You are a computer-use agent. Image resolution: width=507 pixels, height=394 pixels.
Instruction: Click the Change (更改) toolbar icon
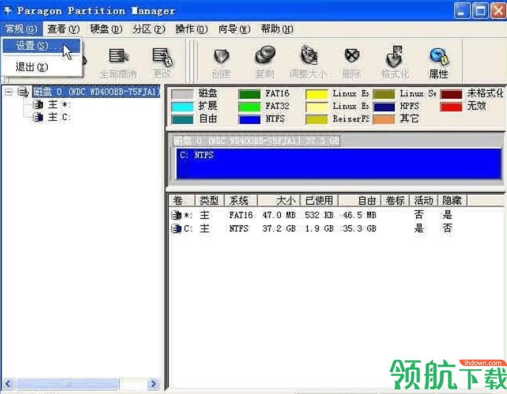(162, 56)
